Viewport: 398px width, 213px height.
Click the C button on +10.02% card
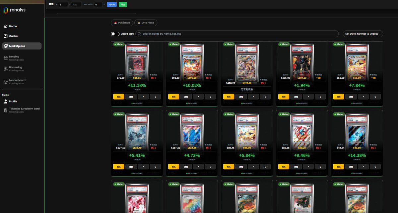click(210, 97)
